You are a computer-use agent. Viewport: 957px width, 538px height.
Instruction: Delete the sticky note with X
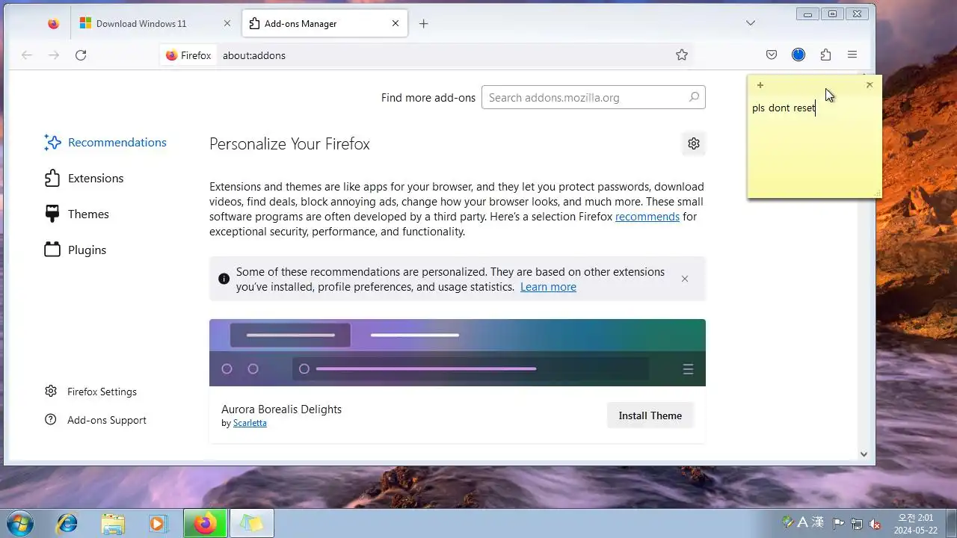point(869,85)
